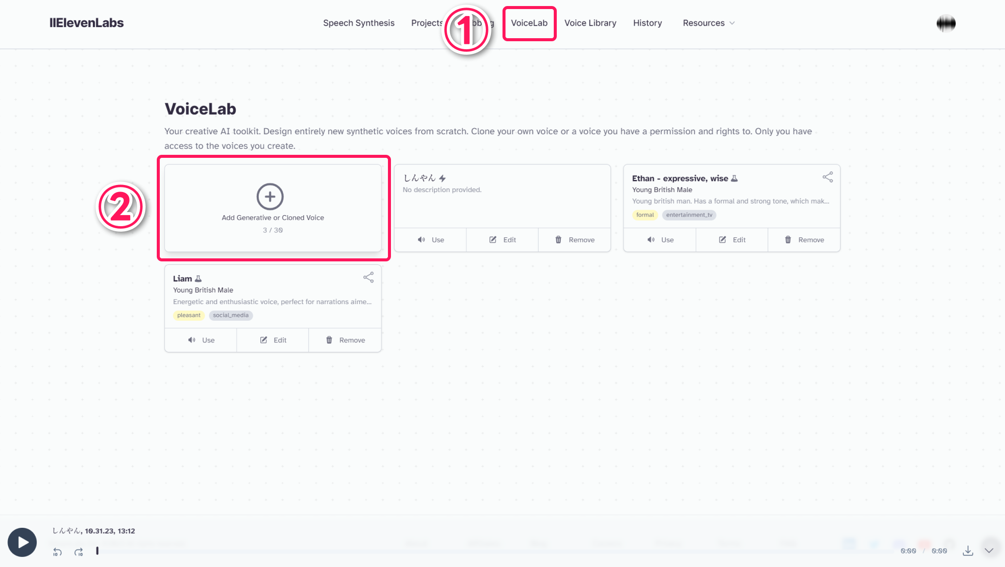Open the user profile avatar

click(946, 23)
